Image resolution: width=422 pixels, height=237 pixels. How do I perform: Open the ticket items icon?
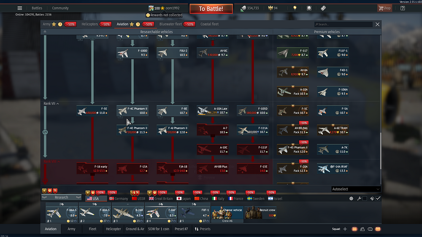pos(323,8)
